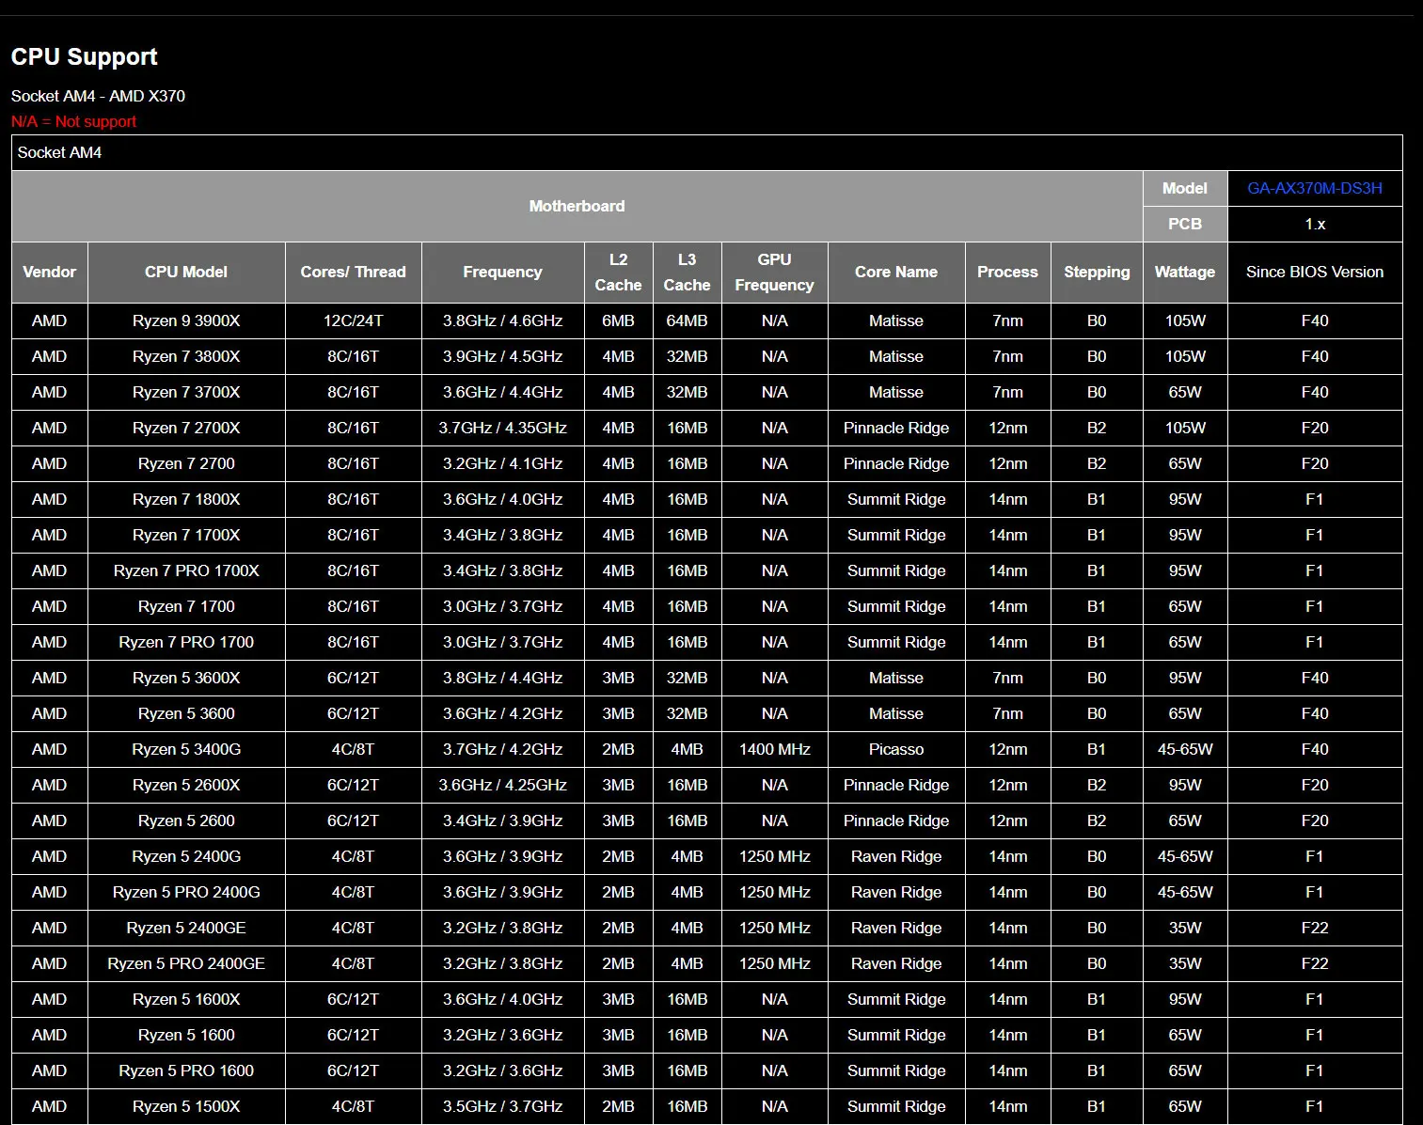Image resolution: width=1423 pixels, height=1125 pixels.
Task: Click the 3.7GHz / 4.35GHz frequency cell
Action: [x=502, y=428]
